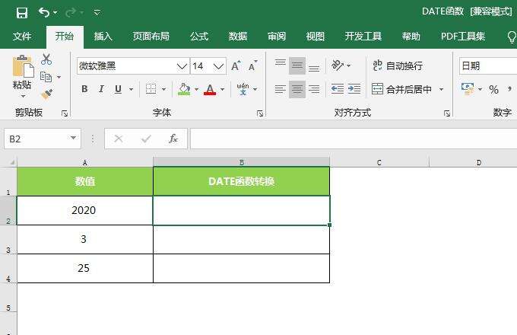Open the 审阅 tab
The image size is (517, 335).
(x=277, y=36)
